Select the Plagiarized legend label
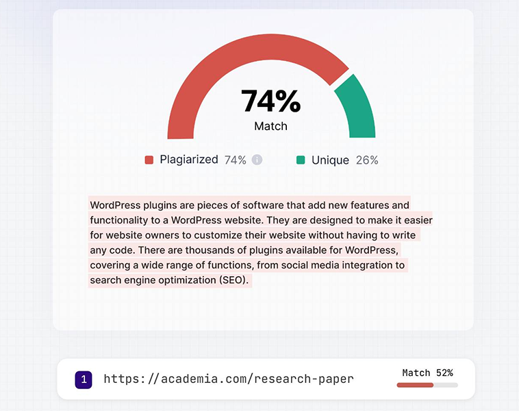Viewport: 519px width, 411px height. tap(189, 160)
